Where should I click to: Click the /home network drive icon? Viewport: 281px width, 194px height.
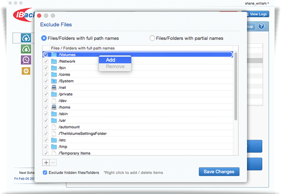(54, 107)
